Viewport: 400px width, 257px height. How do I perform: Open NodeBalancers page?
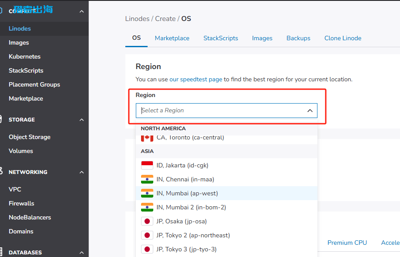(30, 217)
